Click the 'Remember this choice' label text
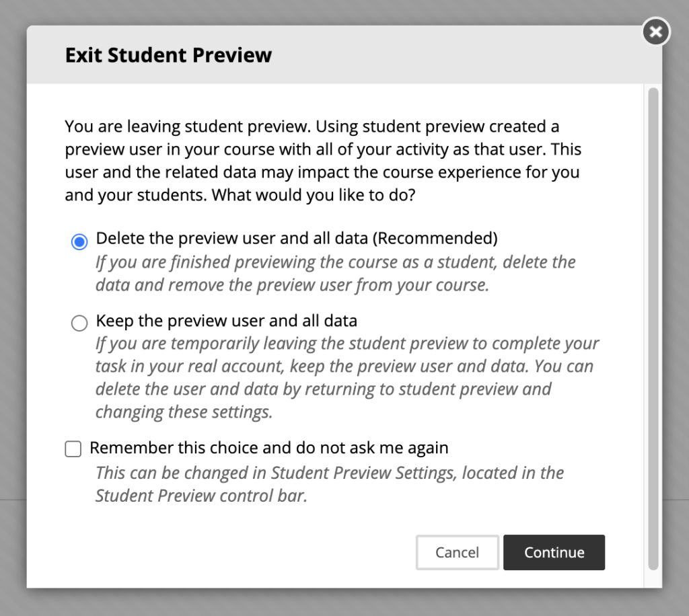This screenshot has height=616, width=689. tap(268, 447)
